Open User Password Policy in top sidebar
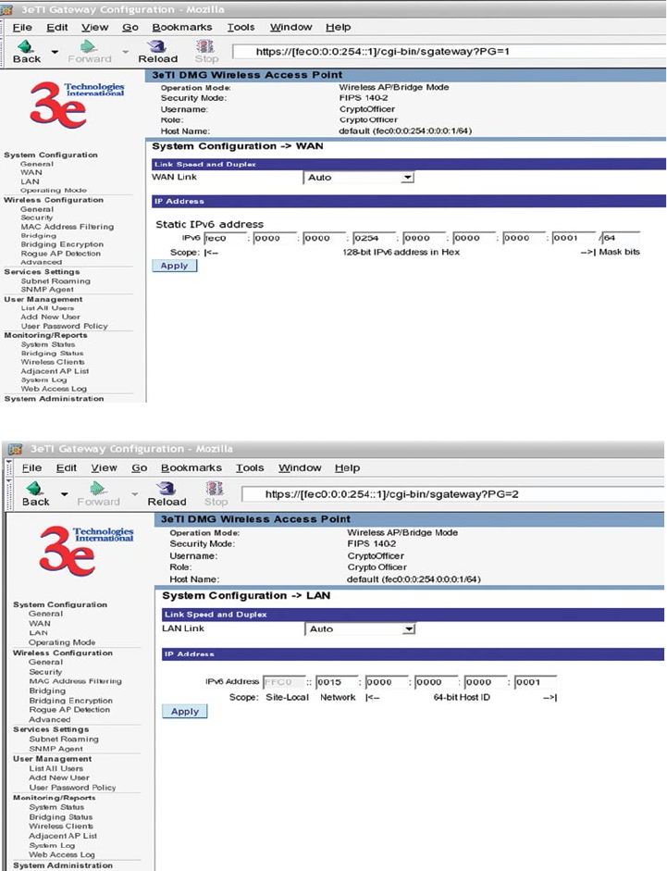This screenshot has height=871, width=667. tap(65, 326)
